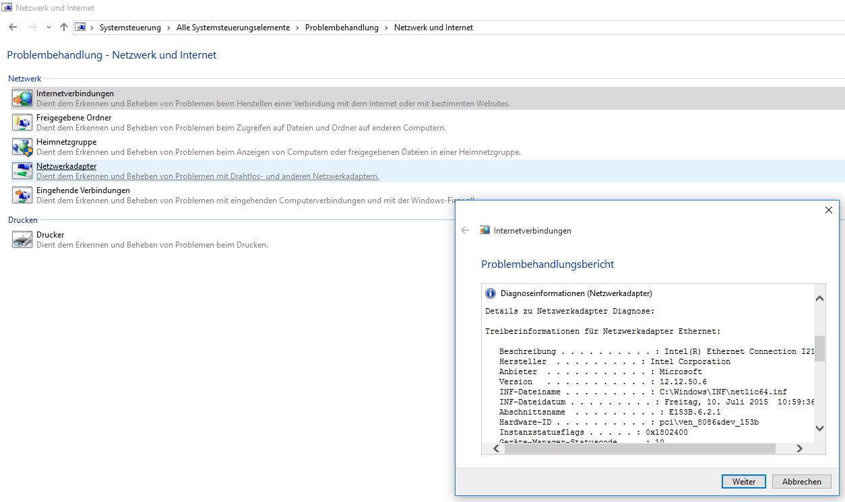845x502 pixels.
Task: Open the Netzwerkadapter troubleshooter link
Action: coord(66,166)
